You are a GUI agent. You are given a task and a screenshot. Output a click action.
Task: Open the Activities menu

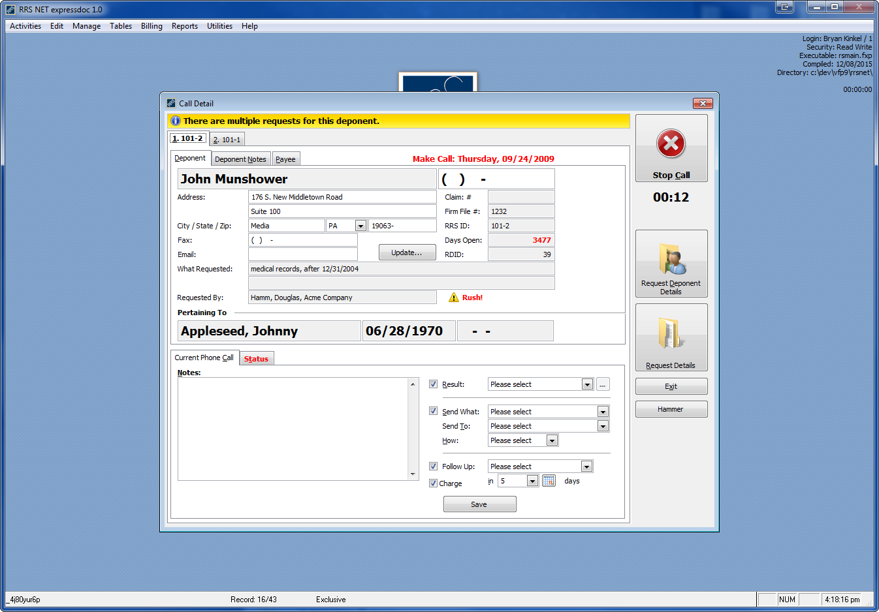(25, 26)
